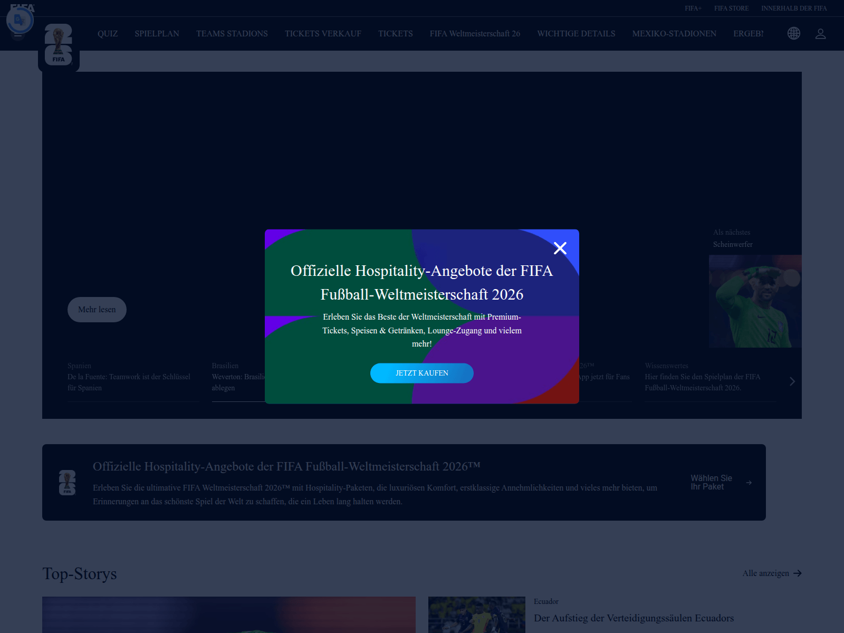Click the popup headline about Hospitality-Angebote
844x633 pixels.
422,282
